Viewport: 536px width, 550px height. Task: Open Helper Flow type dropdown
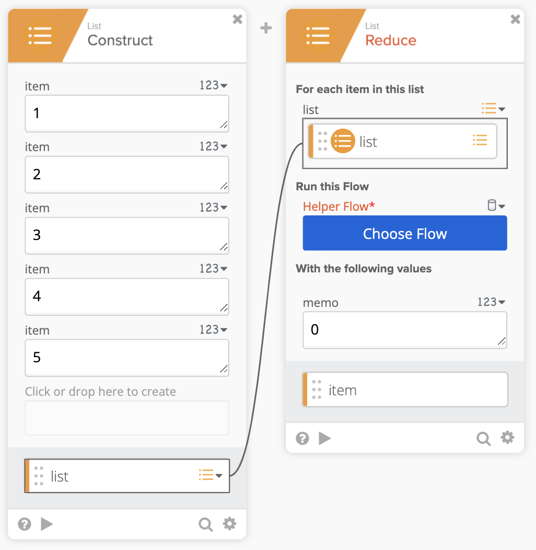496,205
